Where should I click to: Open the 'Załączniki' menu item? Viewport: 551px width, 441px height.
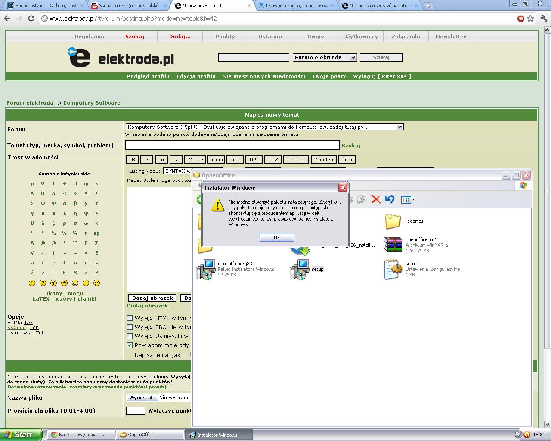[406, 37]
